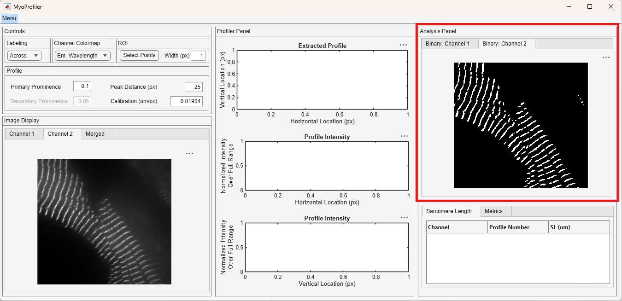Open the Em. Wavelength colormap dropdown
This screenshot has height=301, width=622.
(x=82, y=56)
